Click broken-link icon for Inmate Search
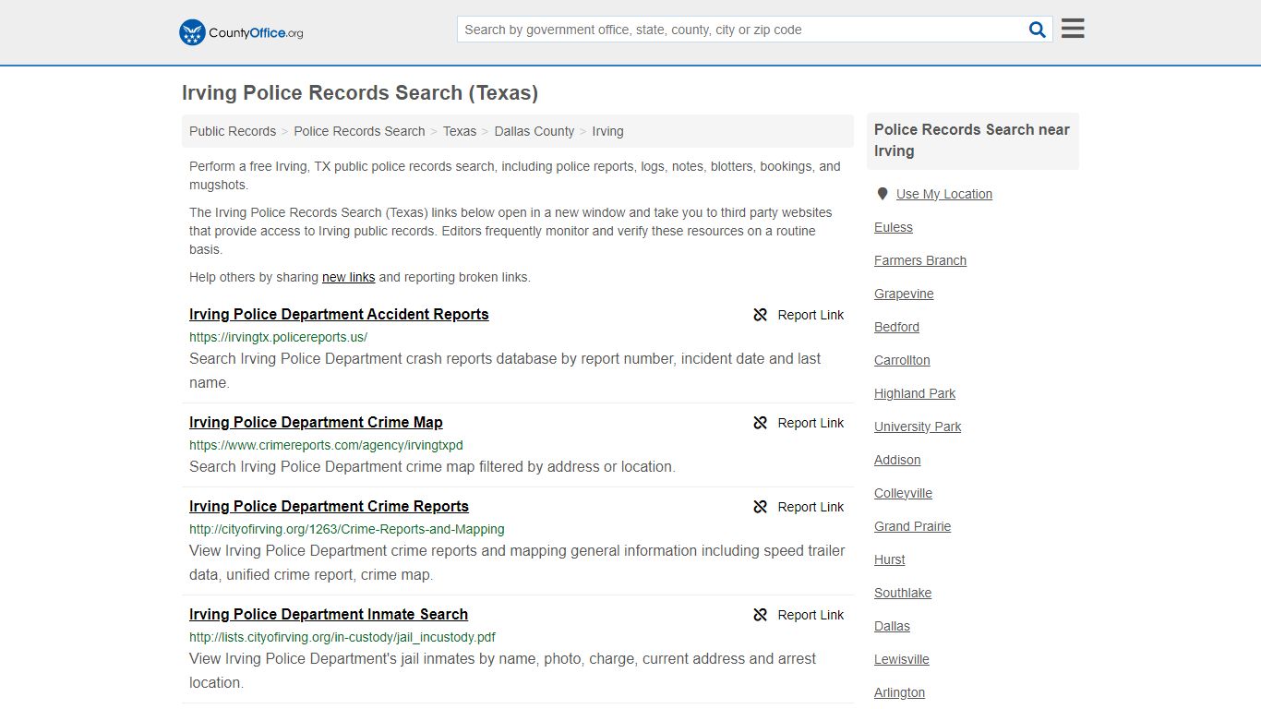The image size is (1261, 709). pyautogui.click(x=761, y=615)
